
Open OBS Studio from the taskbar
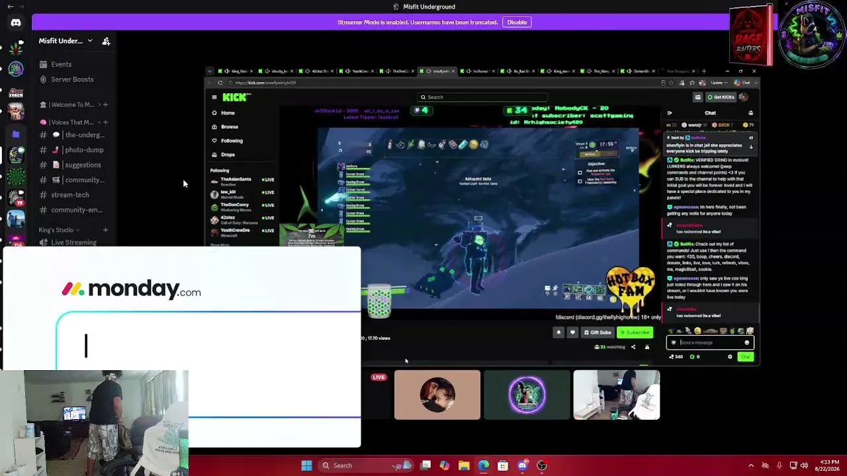point(542,465)
